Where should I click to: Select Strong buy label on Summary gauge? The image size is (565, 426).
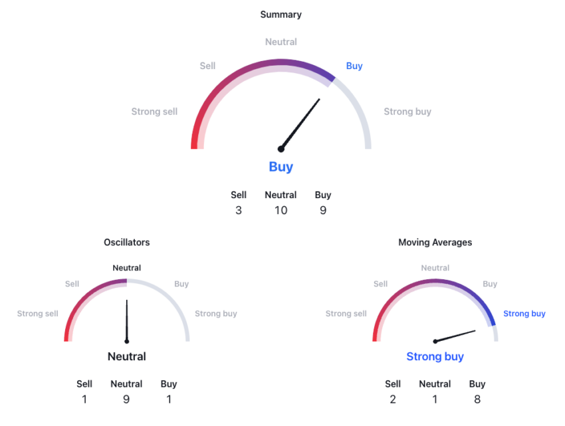pyautogui.click(x=407, y=112)
